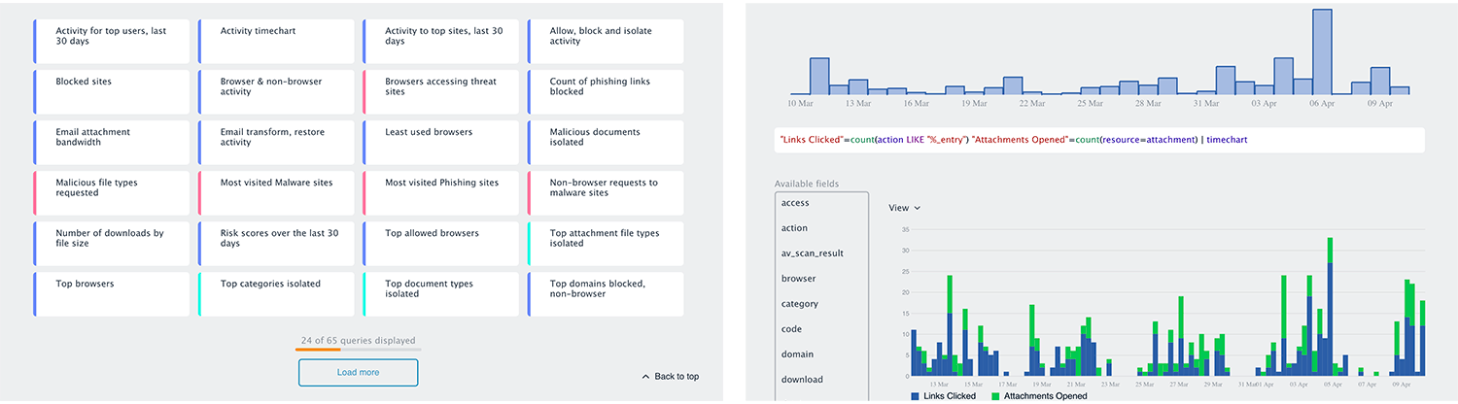The image size is (1458, 404).
Task: Click the query expression input field
Action: point(1098,140)
